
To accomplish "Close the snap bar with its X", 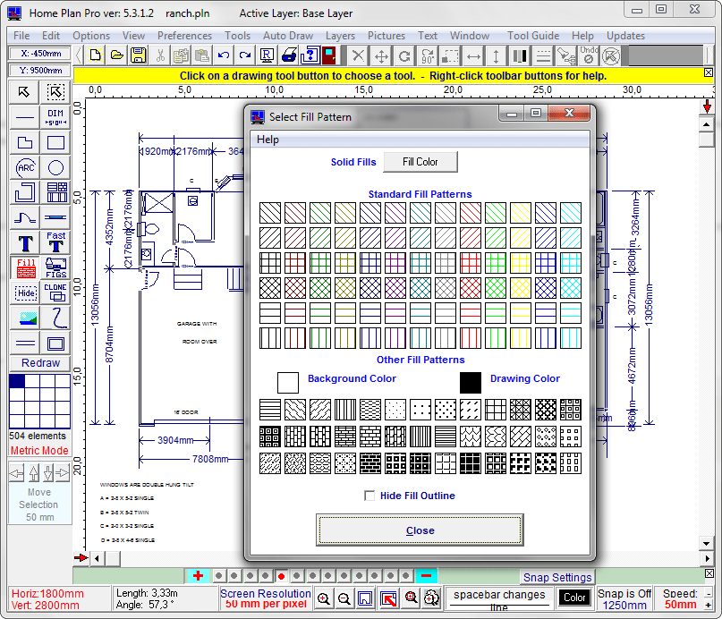I will [x=709, y=573].
